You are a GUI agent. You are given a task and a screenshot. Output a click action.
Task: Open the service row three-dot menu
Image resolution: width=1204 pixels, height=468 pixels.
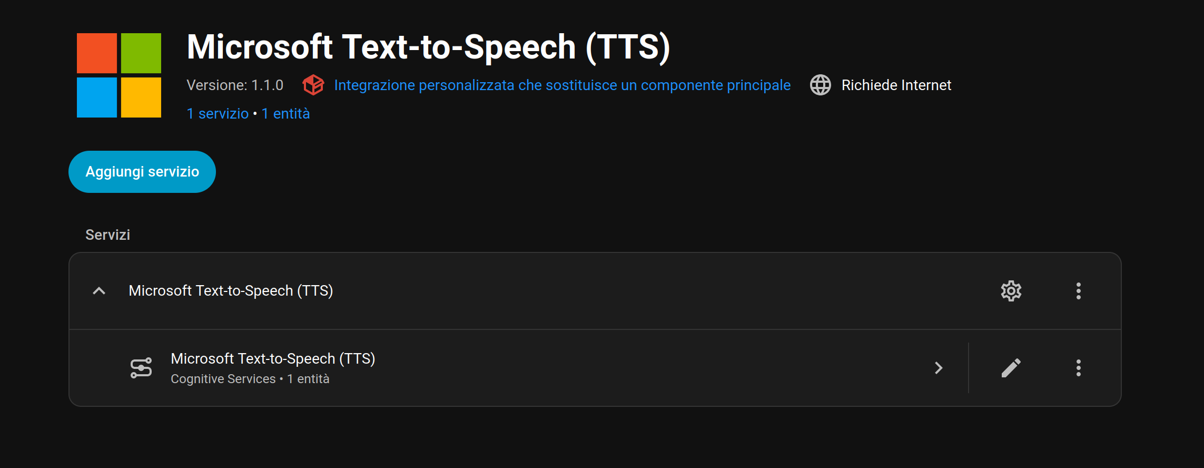tap(1078, 290)
